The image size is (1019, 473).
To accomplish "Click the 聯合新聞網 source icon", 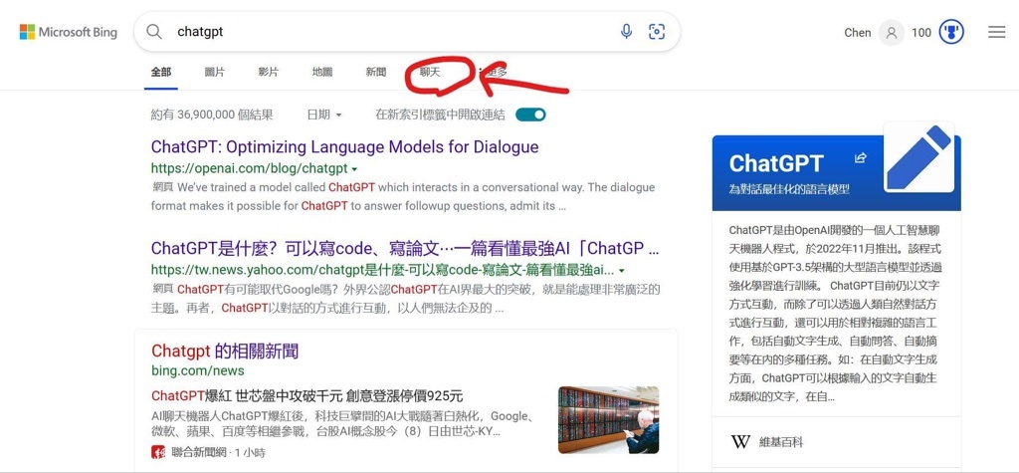I will point(158,451).
